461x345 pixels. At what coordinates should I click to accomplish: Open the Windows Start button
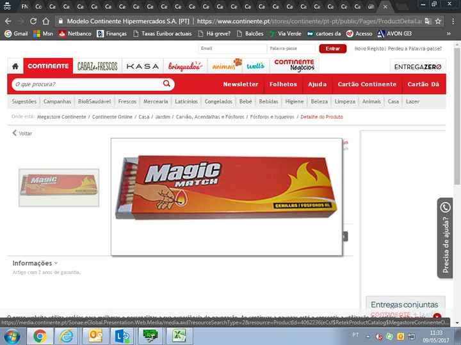11,336
